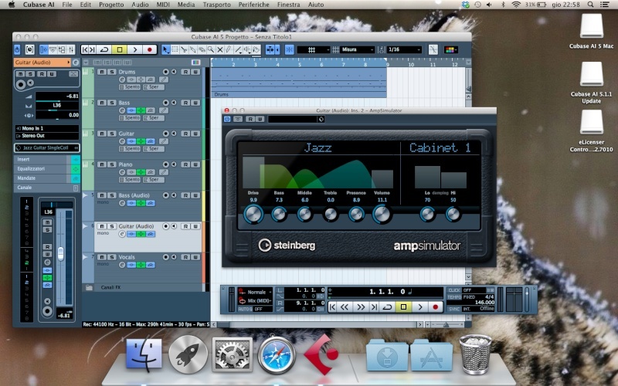
Task: Adjust the inspector channel volume fader
Action: coord(60,253)
